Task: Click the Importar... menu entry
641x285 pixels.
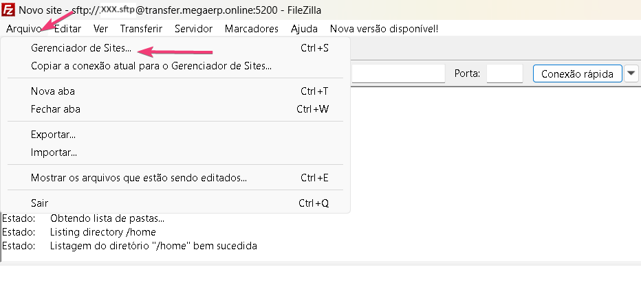Action: click(54, 152)
